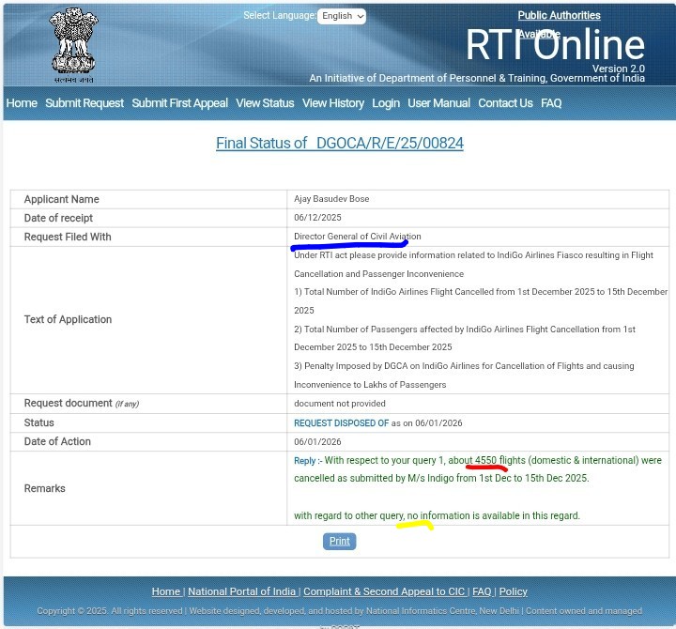
Task: Open FAQ in top navigation bar
Action: [x=551, y=103]
